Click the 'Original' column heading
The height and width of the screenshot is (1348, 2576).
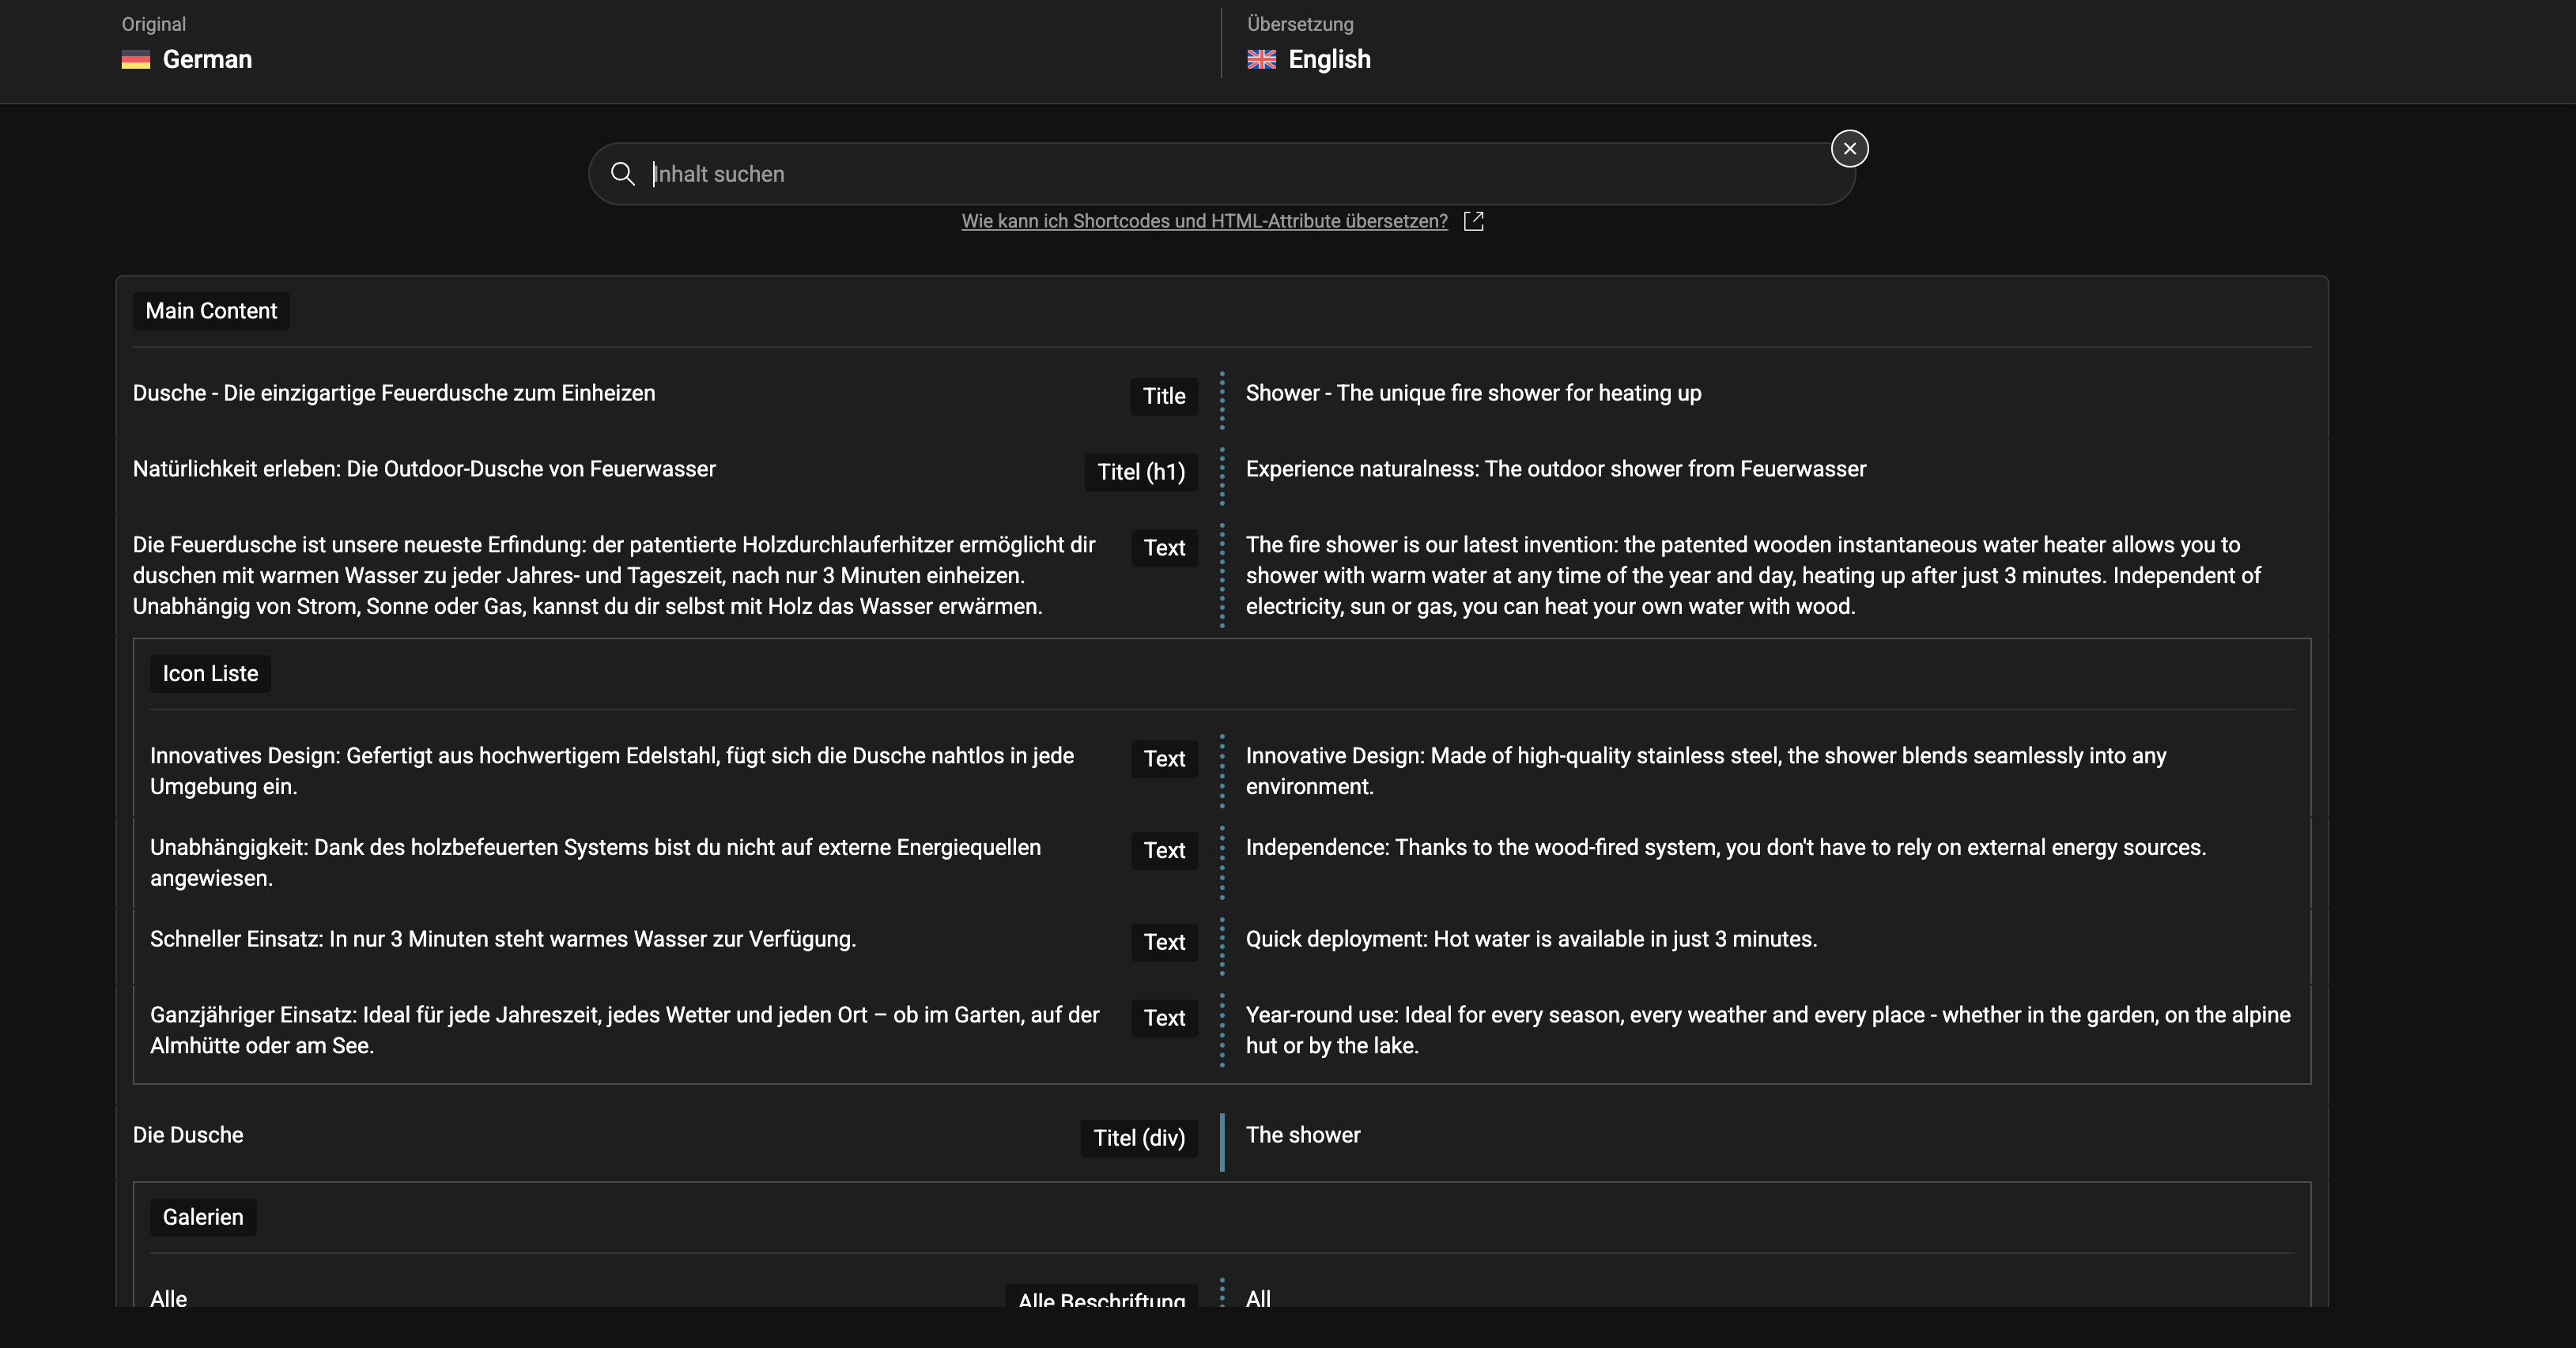(154, 24)
